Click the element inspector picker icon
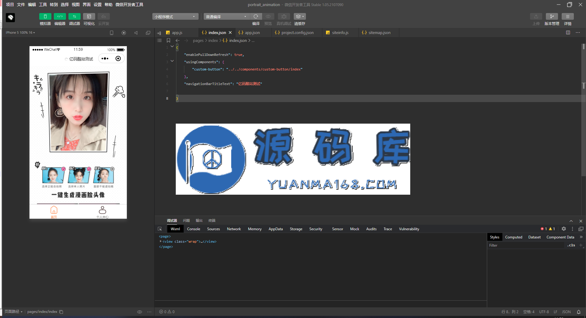Image resolution: width=586 pixels, height=318 pixels. 160,229
